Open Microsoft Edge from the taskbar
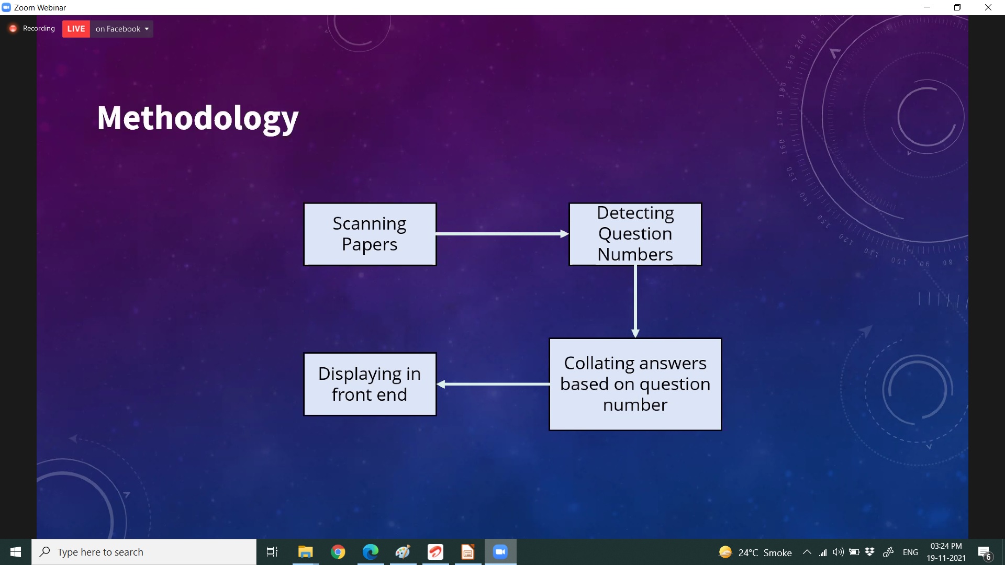The height and width of the screenshot is (565, 1005). 371,552
